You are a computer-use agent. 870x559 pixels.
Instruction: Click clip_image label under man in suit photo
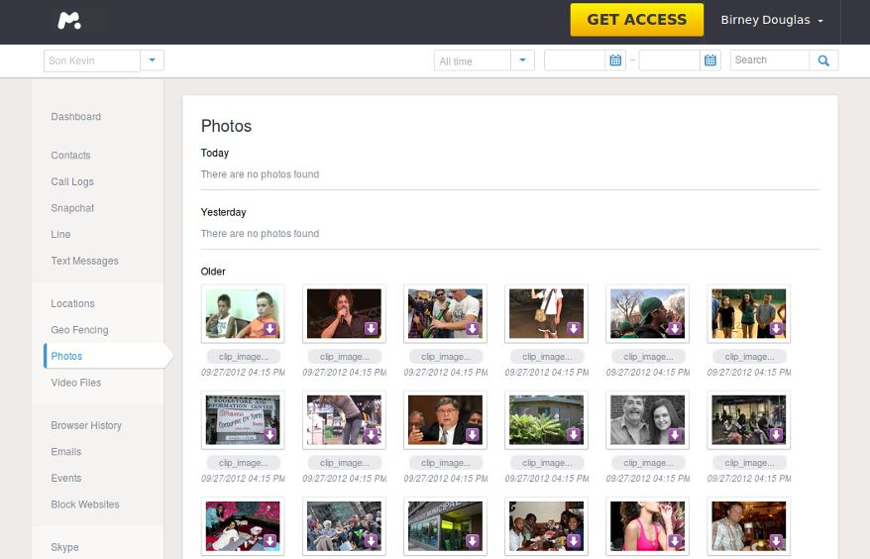click(x=446, y=463)
